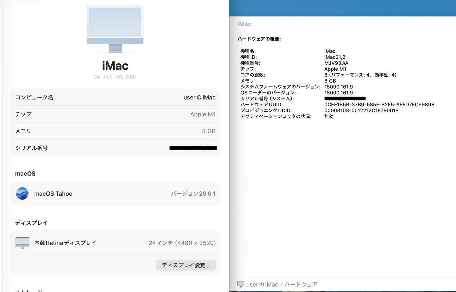Viewport: 456px width, 292px height.
Task: Click the シリアル番号 (システム): label
Action: point(267,98)
